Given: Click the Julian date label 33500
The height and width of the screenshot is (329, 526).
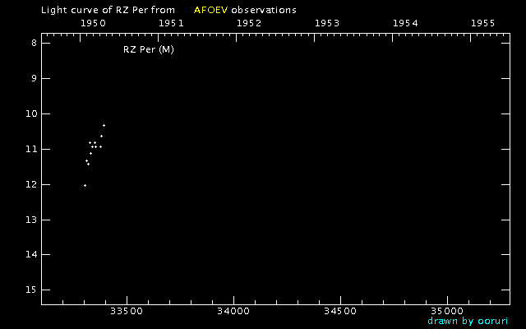Looking at the screenshot, I should pos(127,311).
